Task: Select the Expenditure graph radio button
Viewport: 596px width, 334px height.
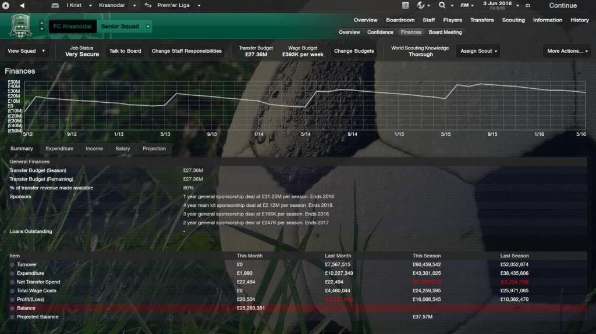Action: click(x=12, y=274)
